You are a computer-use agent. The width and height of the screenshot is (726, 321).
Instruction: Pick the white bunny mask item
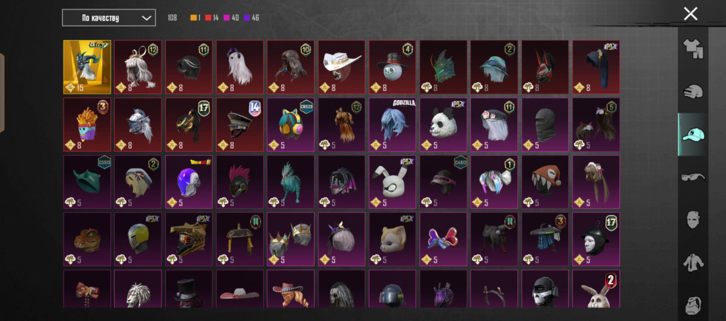[393, 182]
